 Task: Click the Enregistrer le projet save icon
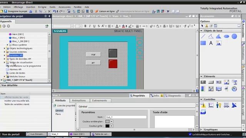pos(5,11)
